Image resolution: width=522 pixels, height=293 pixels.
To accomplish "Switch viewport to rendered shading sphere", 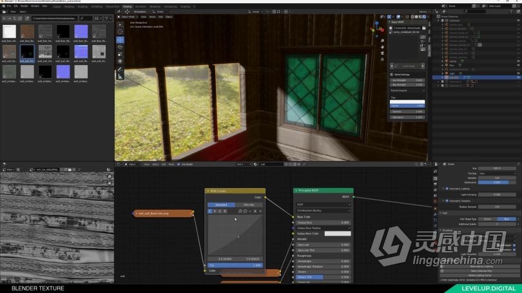I will tap(424, 17).
